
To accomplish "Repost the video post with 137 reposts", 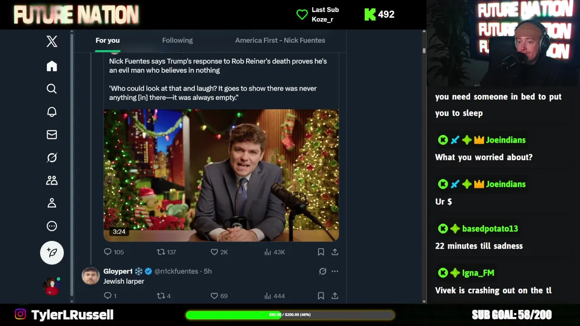I will click(161, 252).
